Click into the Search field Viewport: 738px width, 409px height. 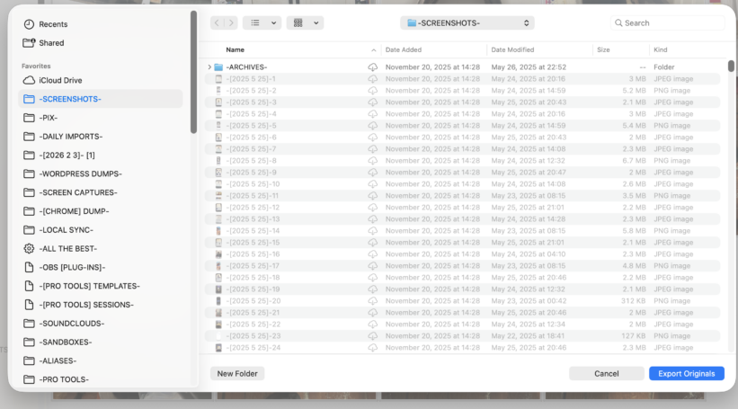(x=667, y=23)
